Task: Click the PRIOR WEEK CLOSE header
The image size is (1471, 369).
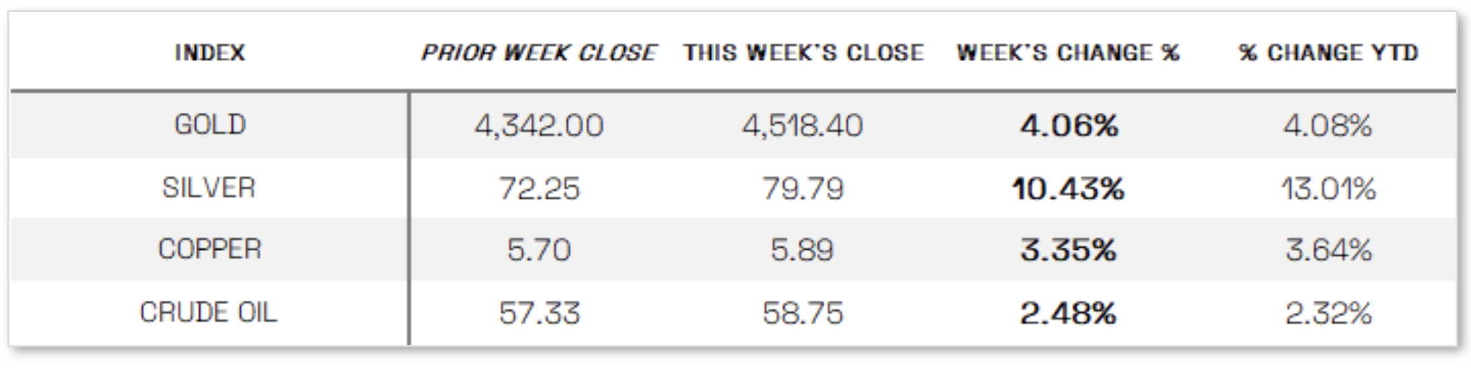Action: [x=538, y=52]
